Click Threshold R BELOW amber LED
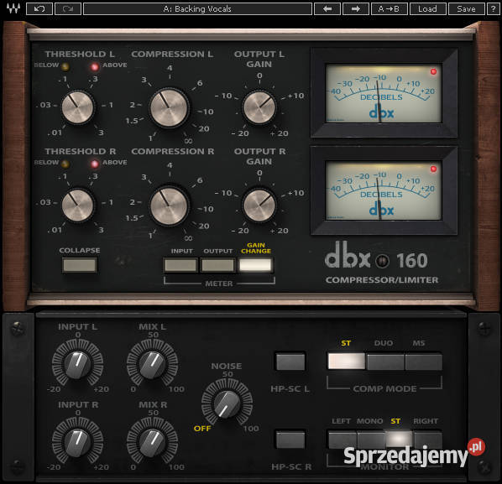The height and width of the screenshot is (484, 502). point(65,164)
